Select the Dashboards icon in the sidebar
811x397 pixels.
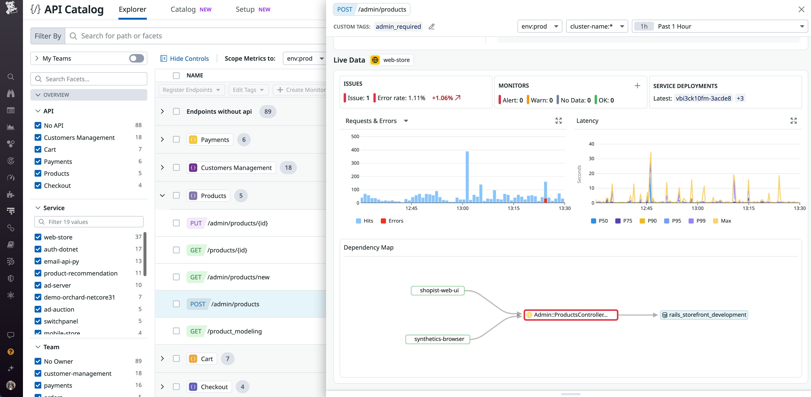pyautogui.click(x=11, y=110)
